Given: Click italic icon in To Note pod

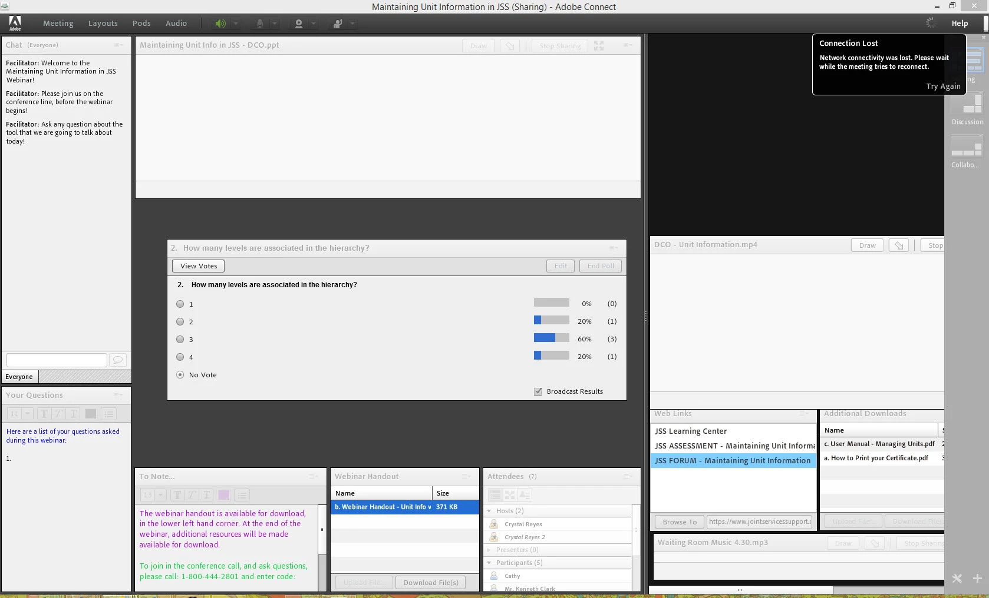Looking at the screenshot, I should click(192, 495).
